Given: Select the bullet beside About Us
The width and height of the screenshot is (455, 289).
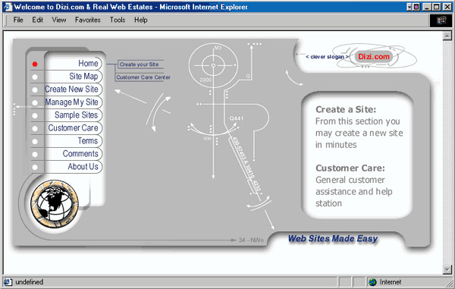Looking at the screenshot, I should tap(35, 167).
